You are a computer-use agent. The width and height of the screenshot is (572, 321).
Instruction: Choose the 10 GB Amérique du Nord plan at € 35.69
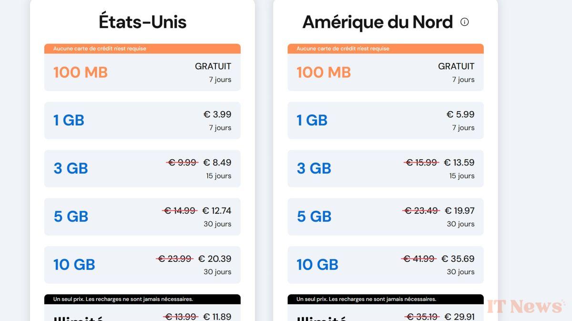(386, 265)
